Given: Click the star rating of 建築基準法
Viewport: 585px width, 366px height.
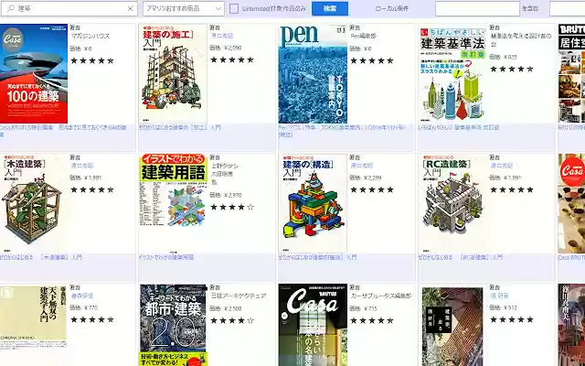Looking at the screenshot, I should pyautogui.click(x=512, y=70).
